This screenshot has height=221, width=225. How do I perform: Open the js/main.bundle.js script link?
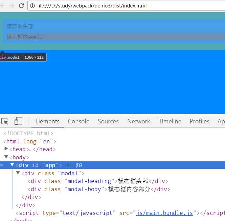coord(164,213)
